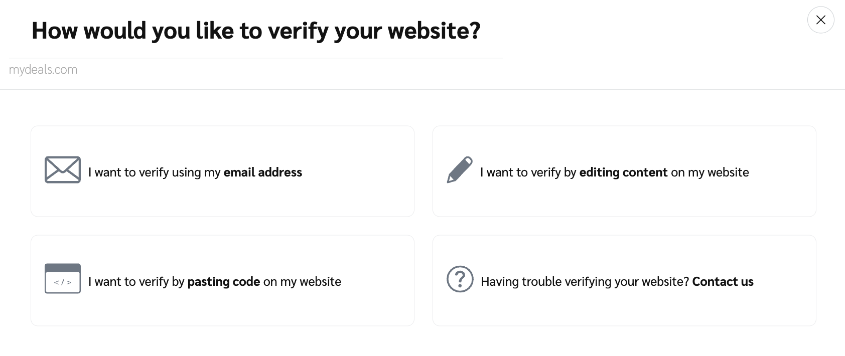The height and width of the screenshot is (356, 845).
Task: Click the code window icon
Action: pyautogui.click(x=63, y=278)
